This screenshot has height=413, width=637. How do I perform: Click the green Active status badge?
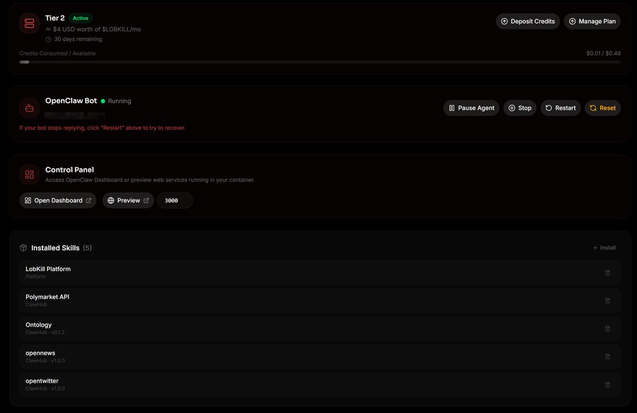click(x=81, y=18)
